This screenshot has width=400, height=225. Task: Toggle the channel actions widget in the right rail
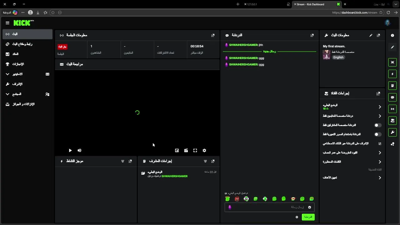392,121
